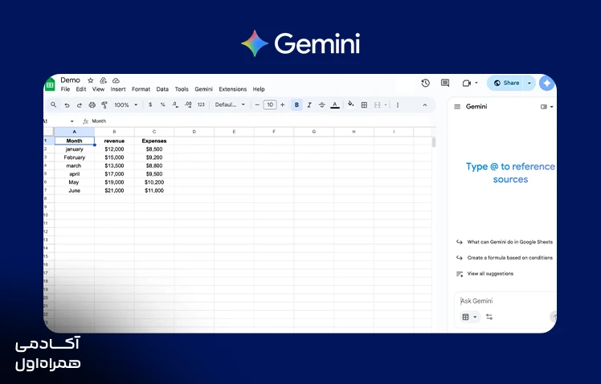Check cloud save status icon
Viewport: 601px width, 384px height.
point(116,80)
